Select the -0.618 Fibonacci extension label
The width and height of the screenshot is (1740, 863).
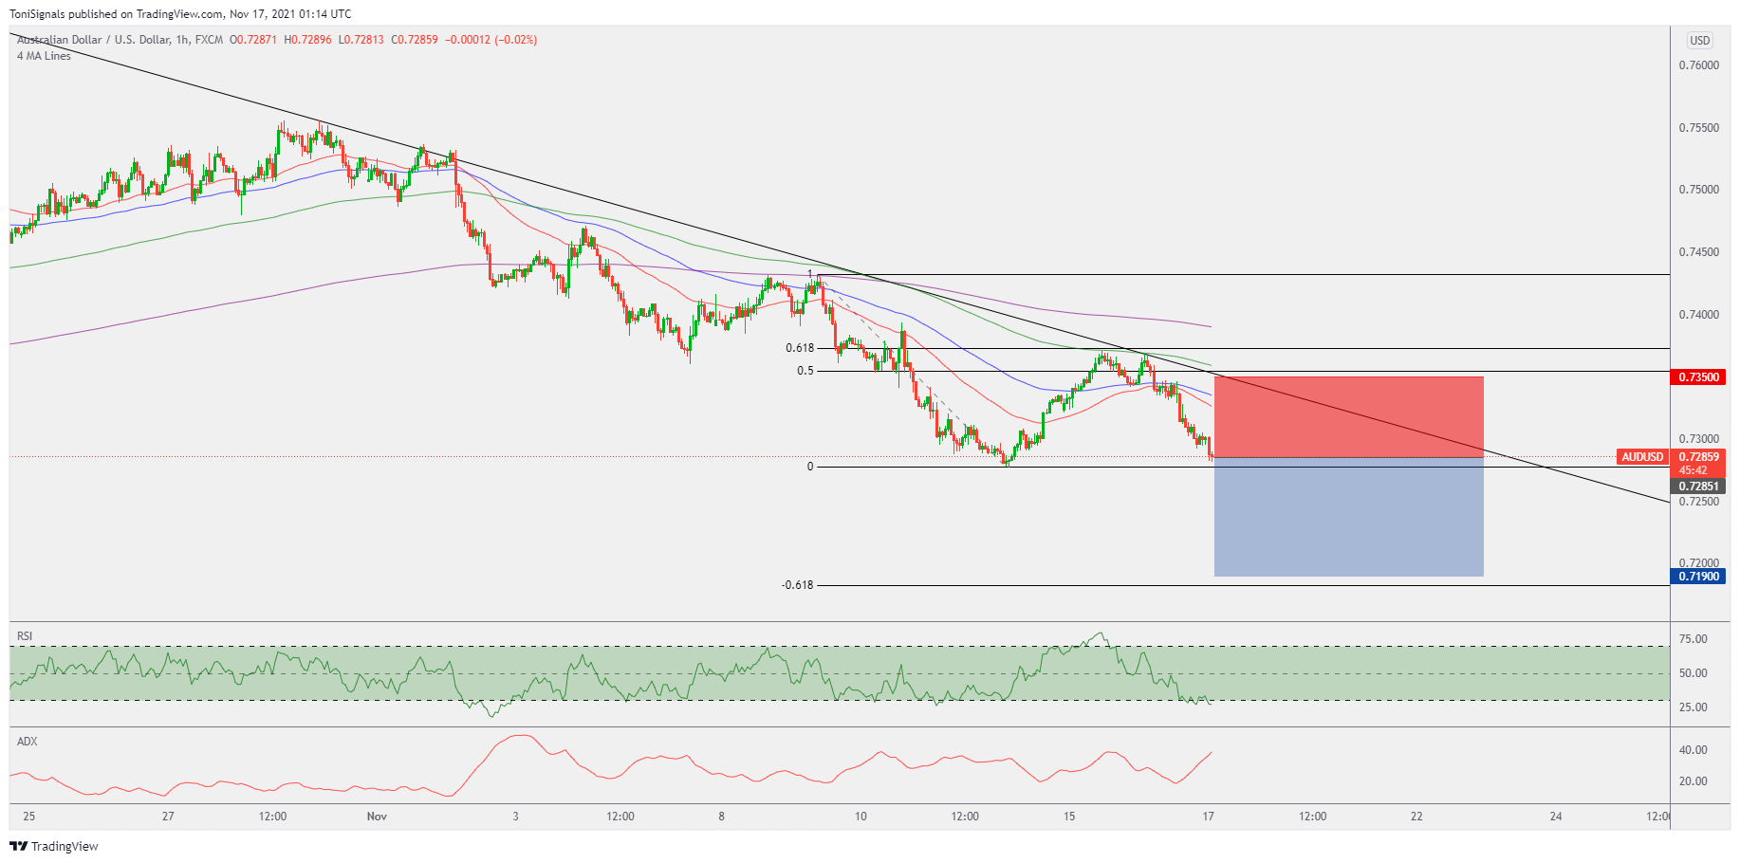pyautogui.click(x=797, y=585)
